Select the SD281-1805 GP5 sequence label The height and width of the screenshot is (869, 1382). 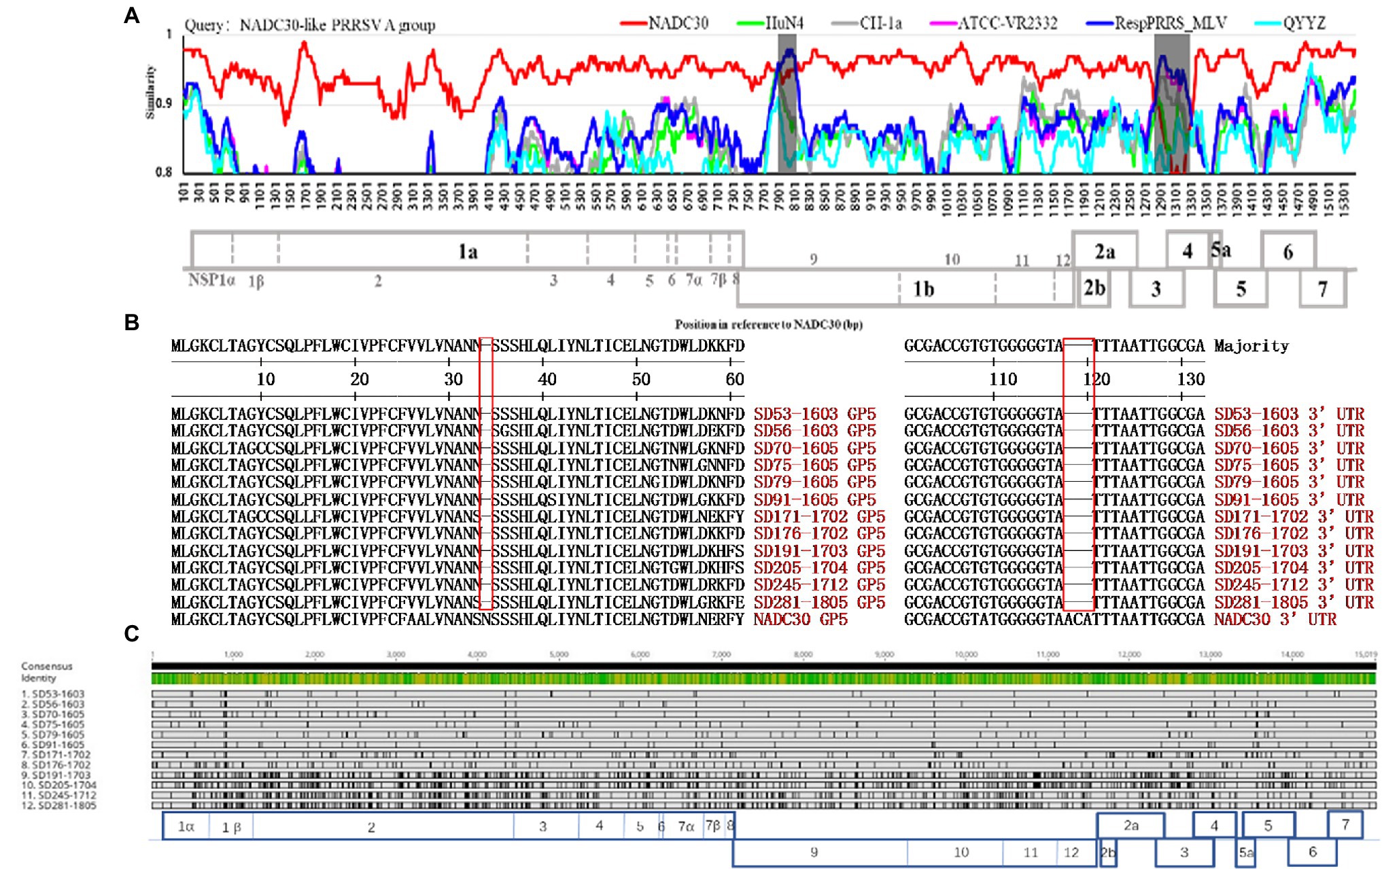point(819,602)
